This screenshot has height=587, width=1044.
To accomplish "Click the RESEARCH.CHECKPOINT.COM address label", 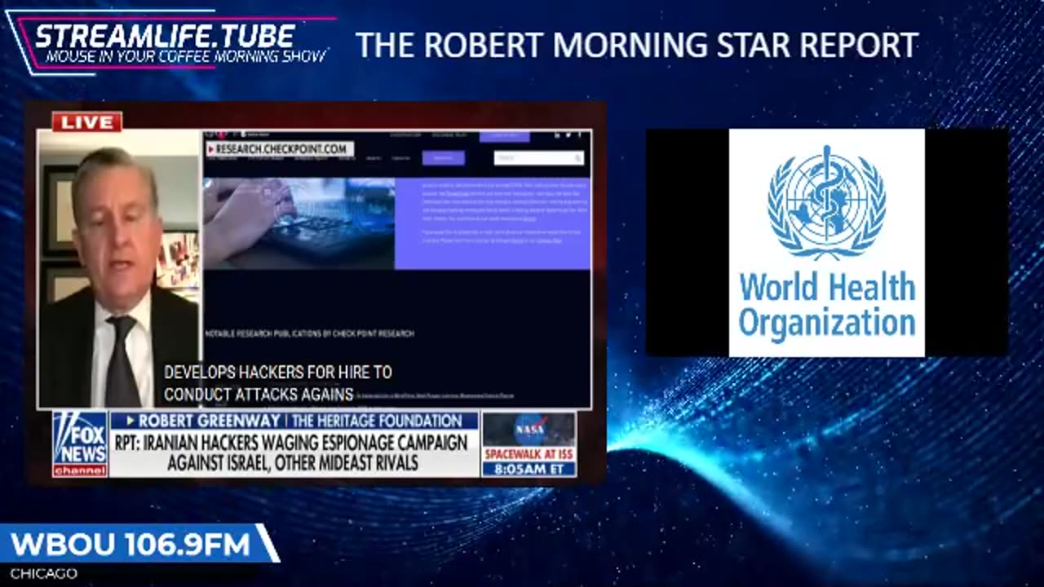I will pos(280,149).
